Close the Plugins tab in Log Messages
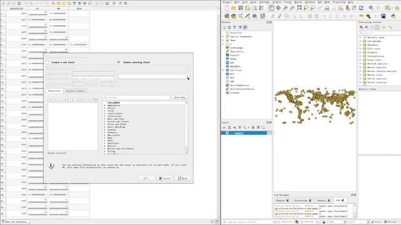Screen dimensions: 401x225 [288, 201]
